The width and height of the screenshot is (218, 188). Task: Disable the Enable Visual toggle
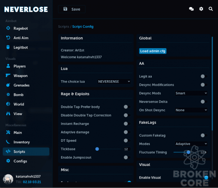(x=205, y=177)
